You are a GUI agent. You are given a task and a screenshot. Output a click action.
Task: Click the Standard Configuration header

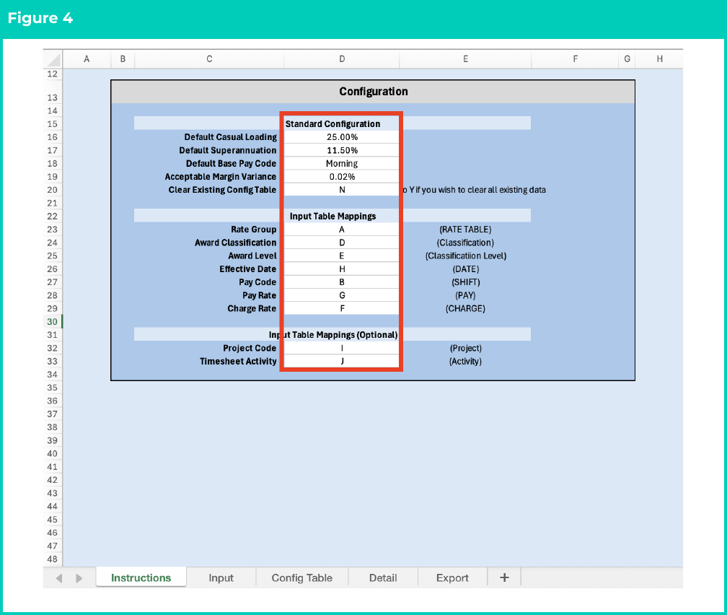(x=332, y=124)
